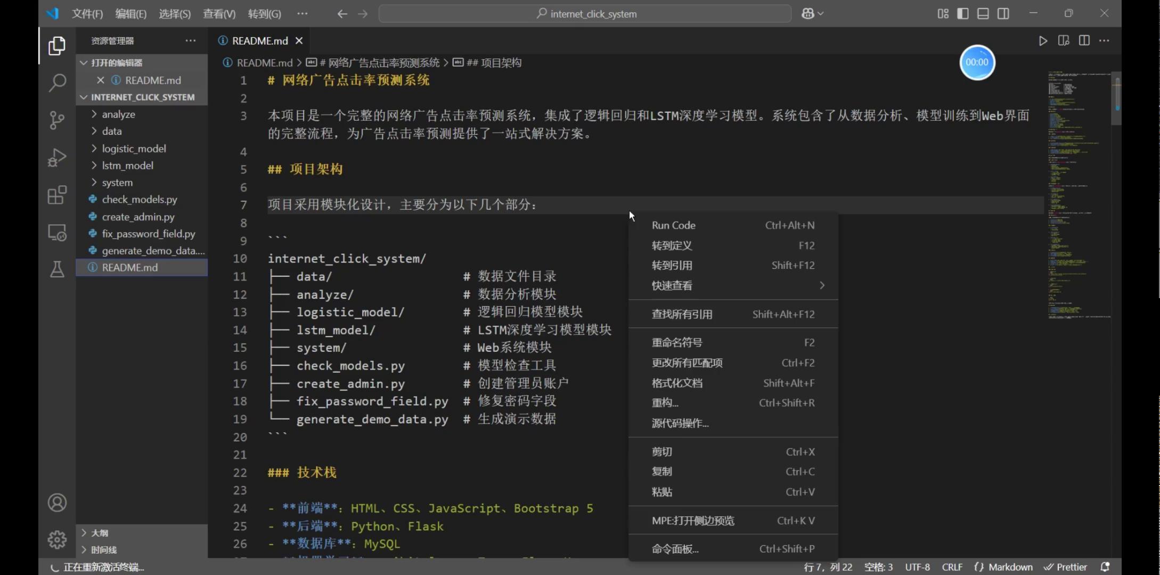Toggle the bottom panel
1160x575 pixels.
(983, 14)
